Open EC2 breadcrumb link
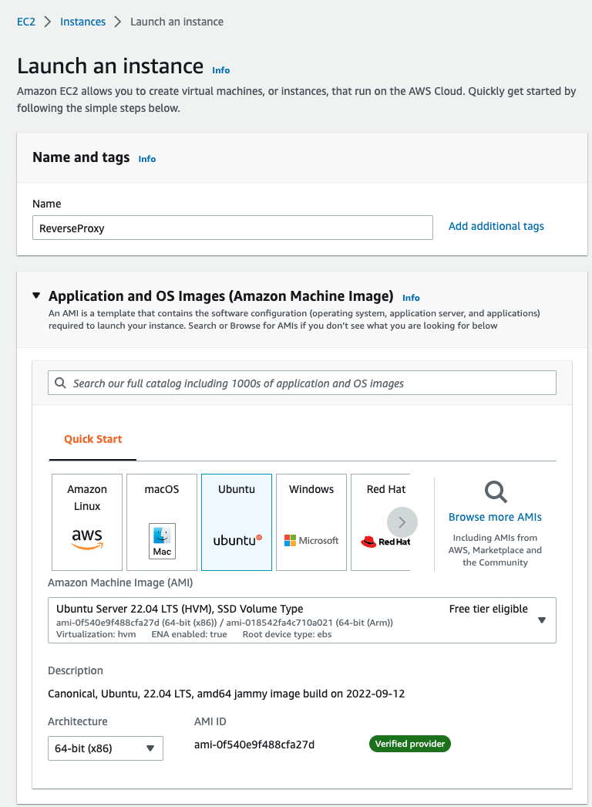This screenshot has width=592, height=807. [26, 22]
